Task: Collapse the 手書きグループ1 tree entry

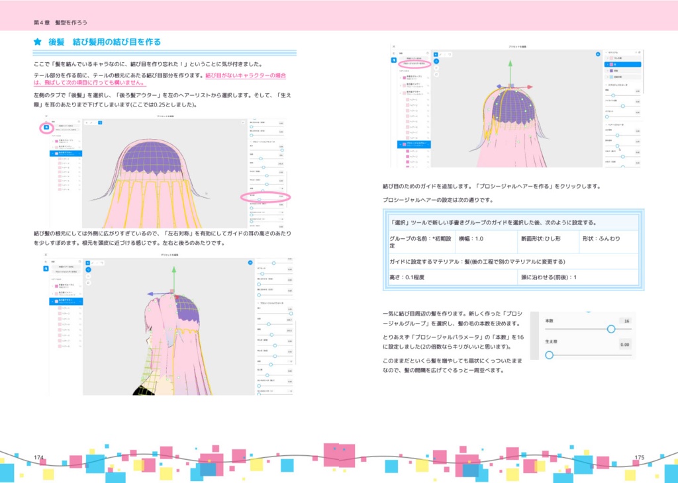Action: pos(401,78)
